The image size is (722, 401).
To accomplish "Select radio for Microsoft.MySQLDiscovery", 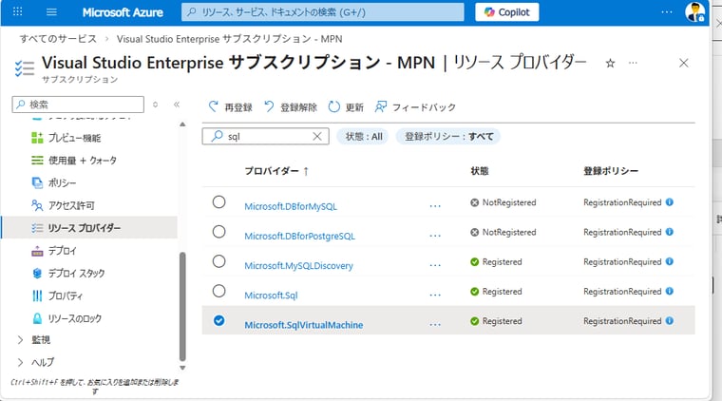I will click(x=219, y=261).
